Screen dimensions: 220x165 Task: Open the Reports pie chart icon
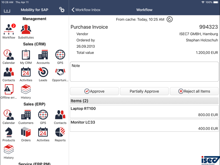60,132
